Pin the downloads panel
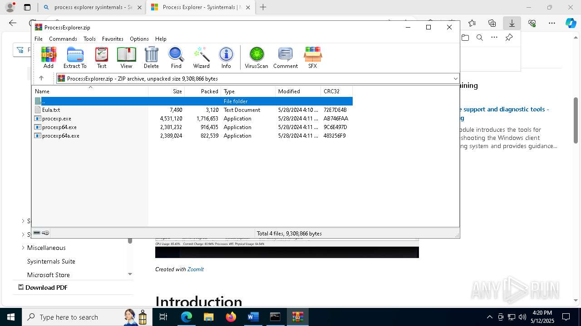This screenshot has height=326, width=581. [509, 38]
